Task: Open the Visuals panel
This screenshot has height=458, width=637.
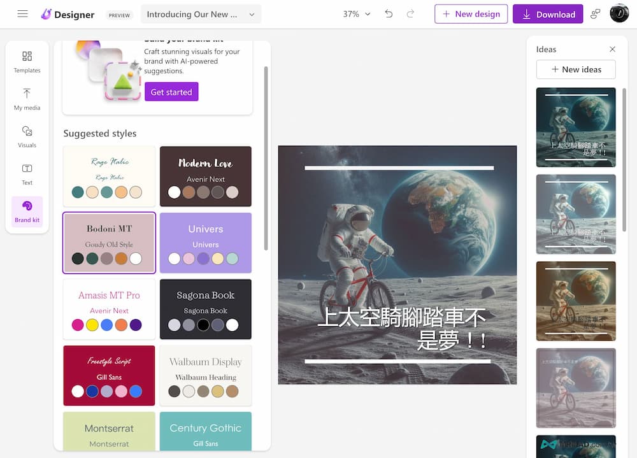Action: click(x=27, y=136)
